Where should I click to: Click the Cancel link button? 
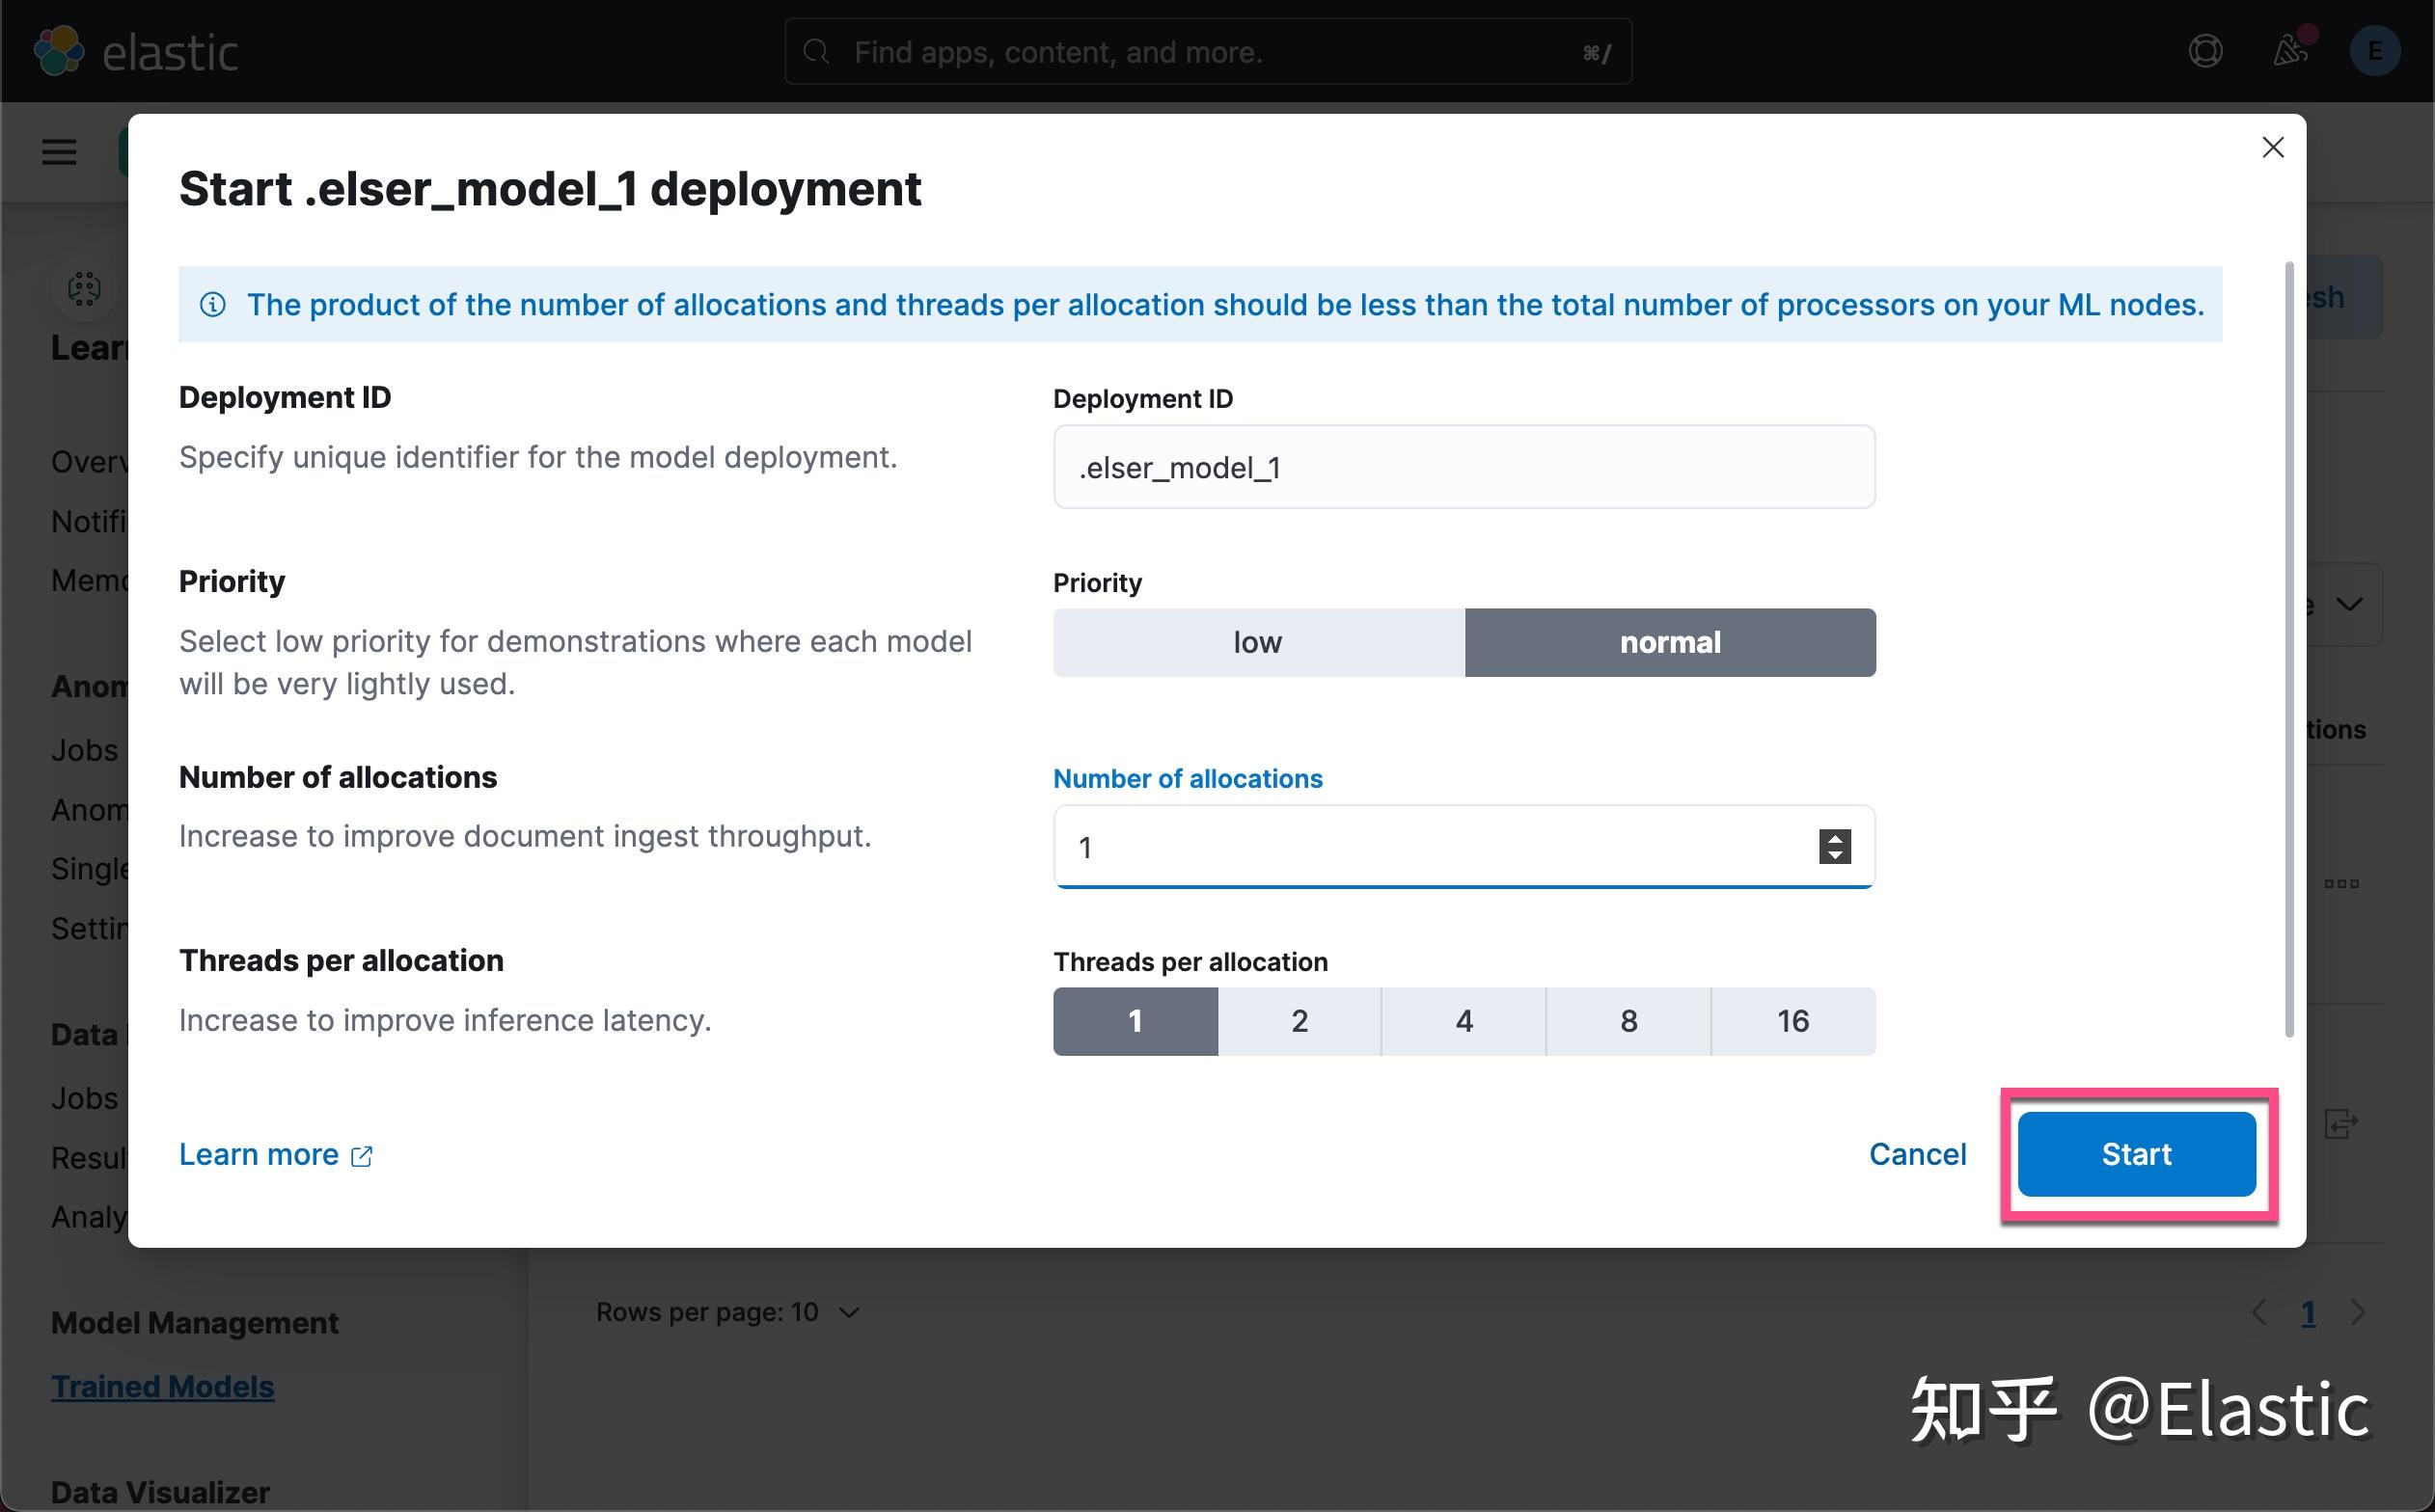[x=1917, y=1154]
